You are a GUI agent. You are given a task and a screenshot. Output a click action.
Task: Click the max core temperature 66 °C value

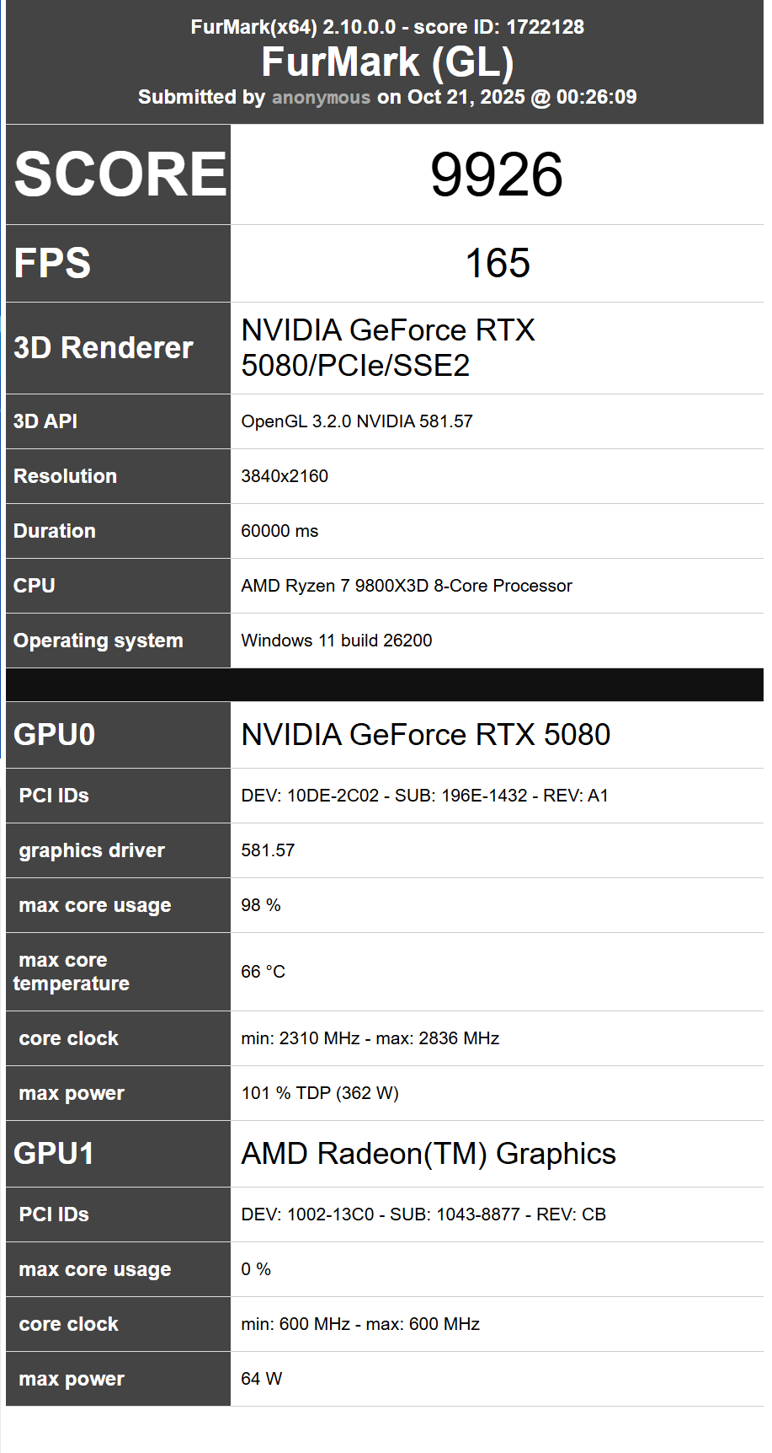tap(263, 972)
